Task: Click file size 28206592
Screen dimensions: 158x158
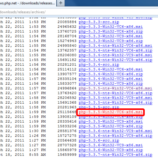Action: tap(67, 98)
